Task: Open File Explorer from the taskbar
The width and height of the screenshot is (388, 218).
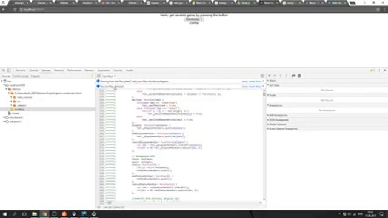Action: [35, 214]
